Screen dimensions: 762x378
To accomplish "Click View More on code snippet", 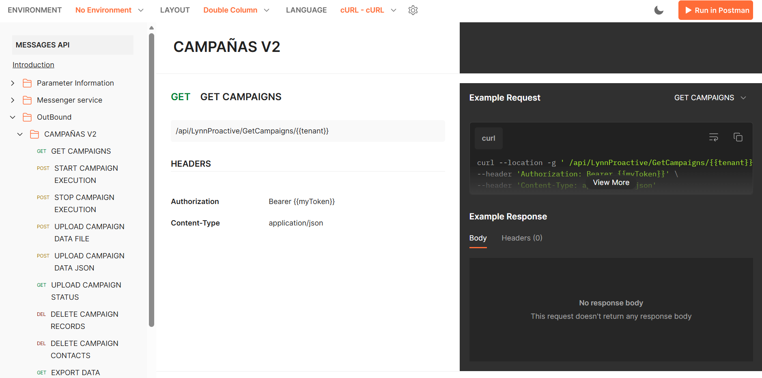I will (611, 183).
